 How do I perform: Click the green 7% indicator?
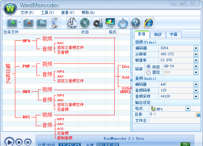click(185, 144)
